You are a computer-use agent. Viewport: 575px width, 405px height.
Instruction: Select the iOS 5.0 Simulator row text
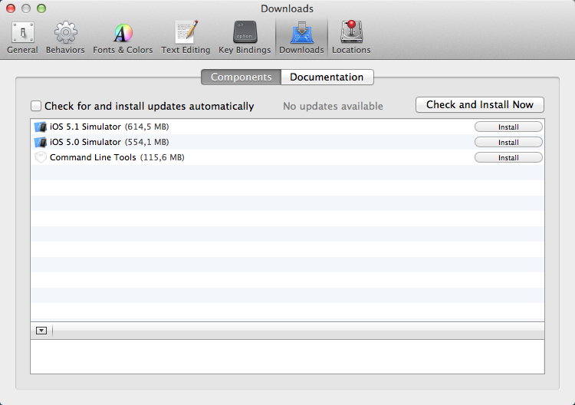point(110,143)
